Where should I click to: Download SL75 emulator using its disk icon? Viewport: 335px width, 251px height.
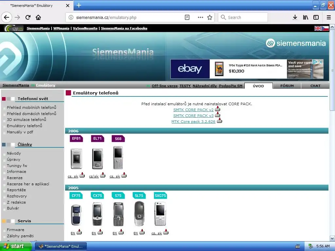pos(142,232)
